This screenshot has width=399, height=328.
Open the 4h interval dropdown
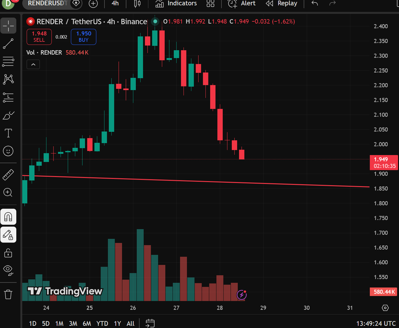[115, 3]
